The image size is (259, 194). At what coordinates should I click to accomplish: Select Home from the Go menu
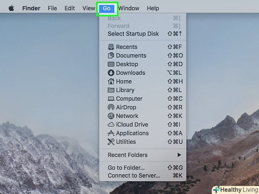(143, 81)
